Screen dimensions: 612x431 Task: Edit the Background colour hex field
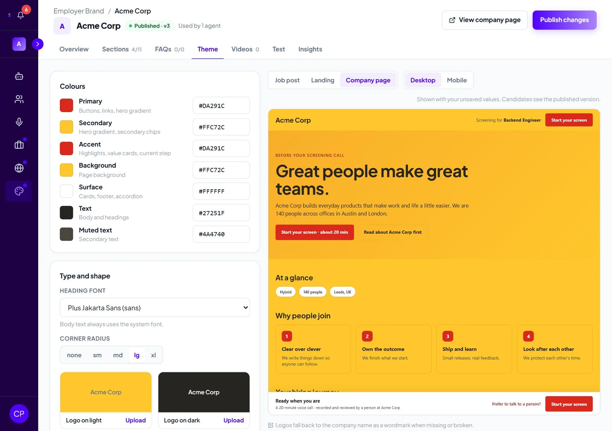[x=221, y=170]
